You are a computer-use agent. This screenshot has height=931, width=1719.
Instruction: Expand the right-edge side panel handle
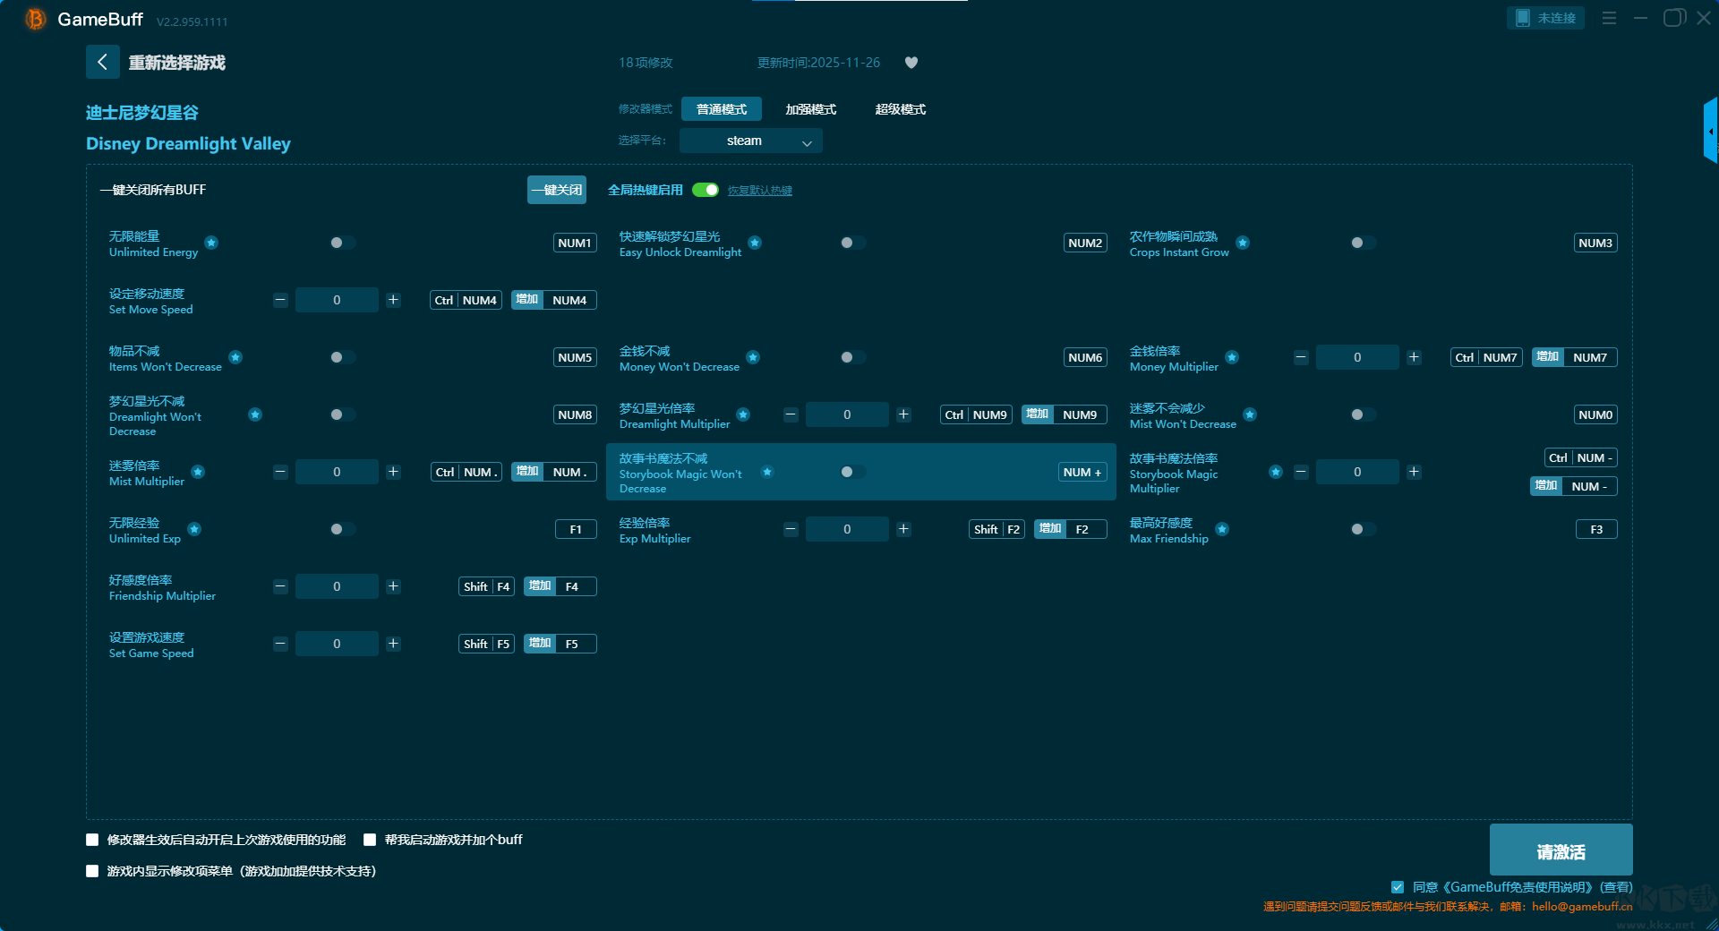point(1711,131)
